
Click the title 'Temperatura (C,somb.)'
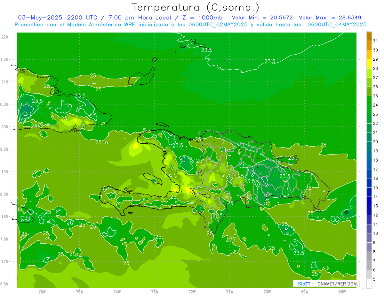[x=196, y=8]
